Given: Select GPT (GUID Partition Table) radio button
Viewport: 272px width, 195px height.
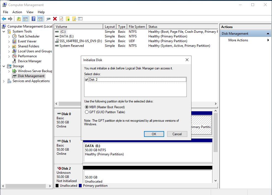Looking at the screenshot, I should [87, 112].
